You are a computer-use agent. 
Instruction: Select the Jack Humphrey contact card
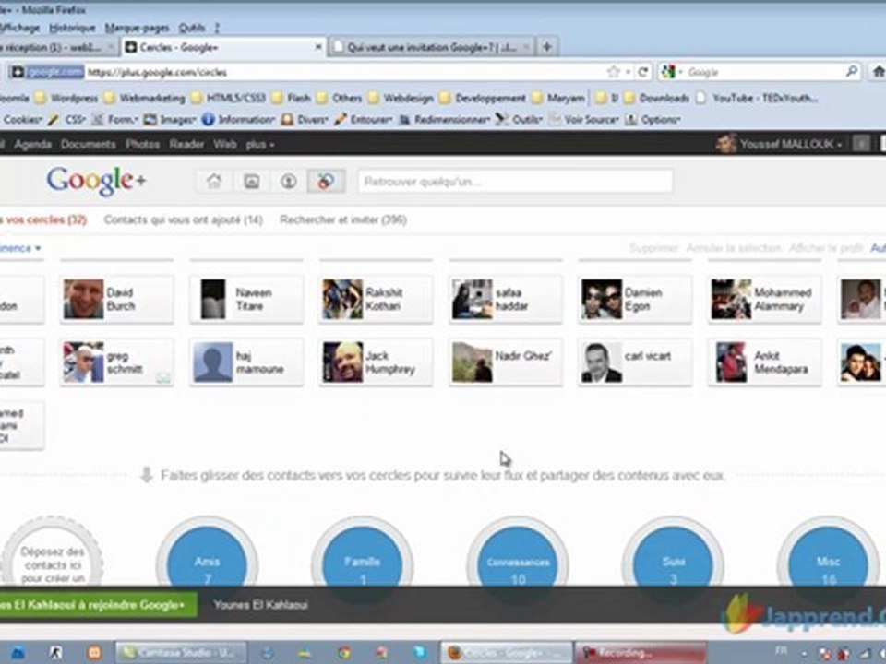click(376, 362)
